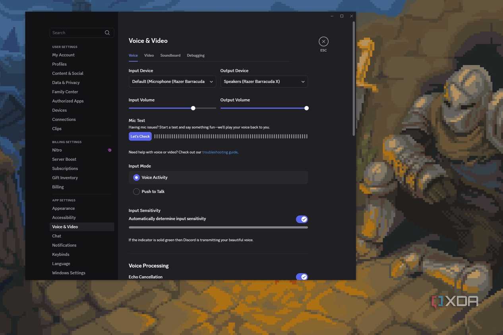Switch to the Debugging tab

coord(196,55)
